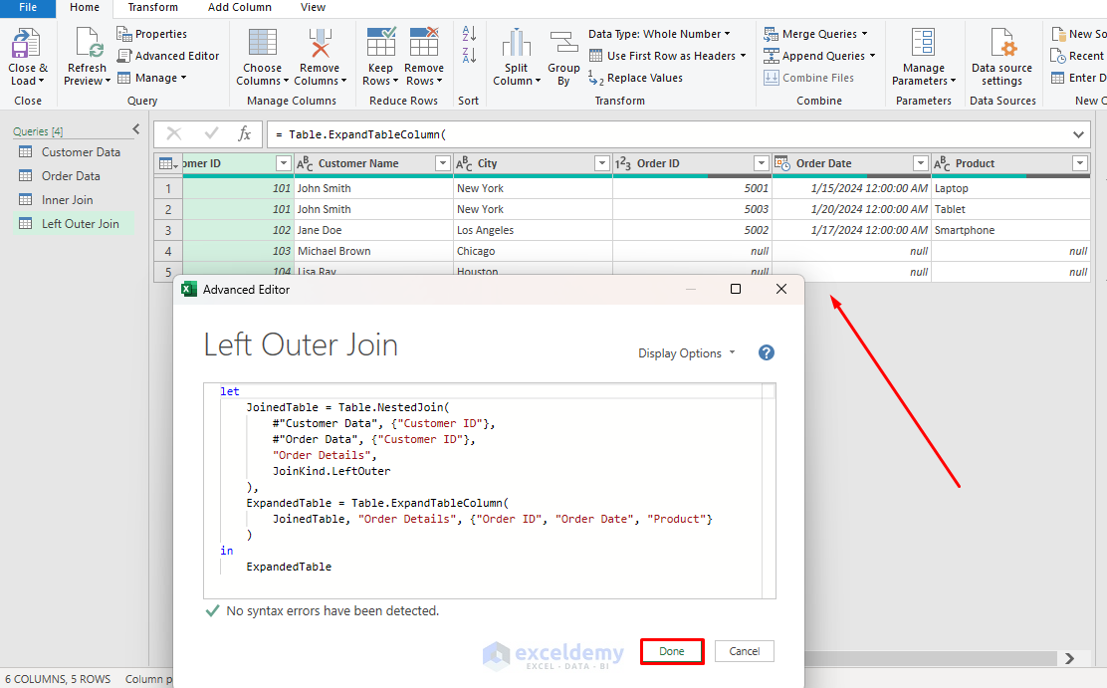Click the fx formula icon

(244, 133)
